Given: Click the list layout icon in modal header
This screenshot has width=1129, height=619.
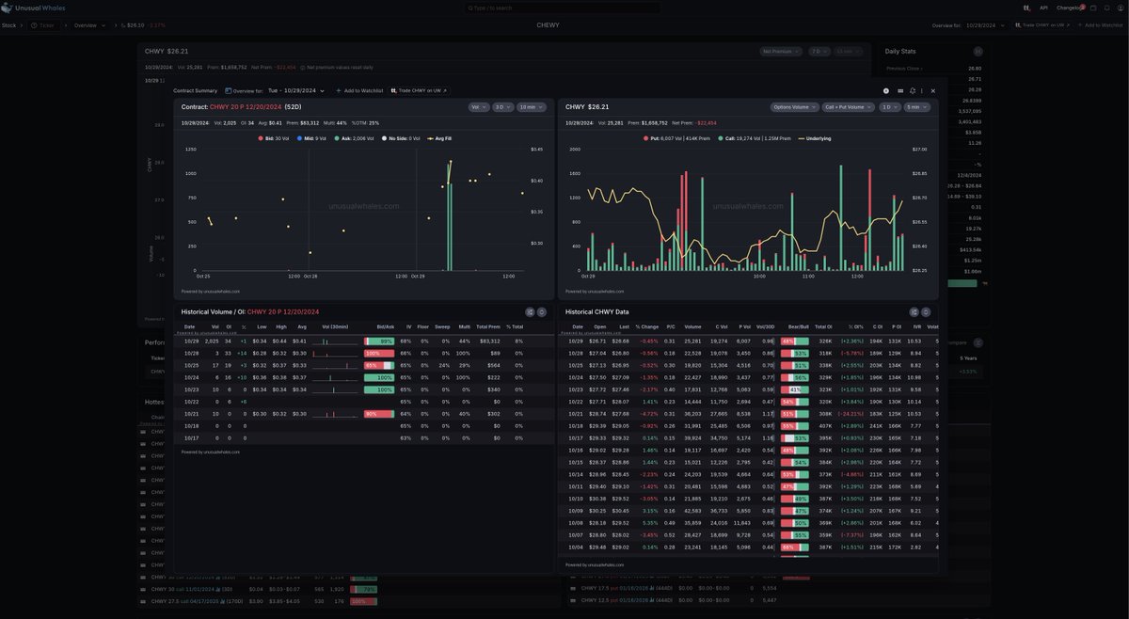Looking at the screenshot, I should pos(899,90).
